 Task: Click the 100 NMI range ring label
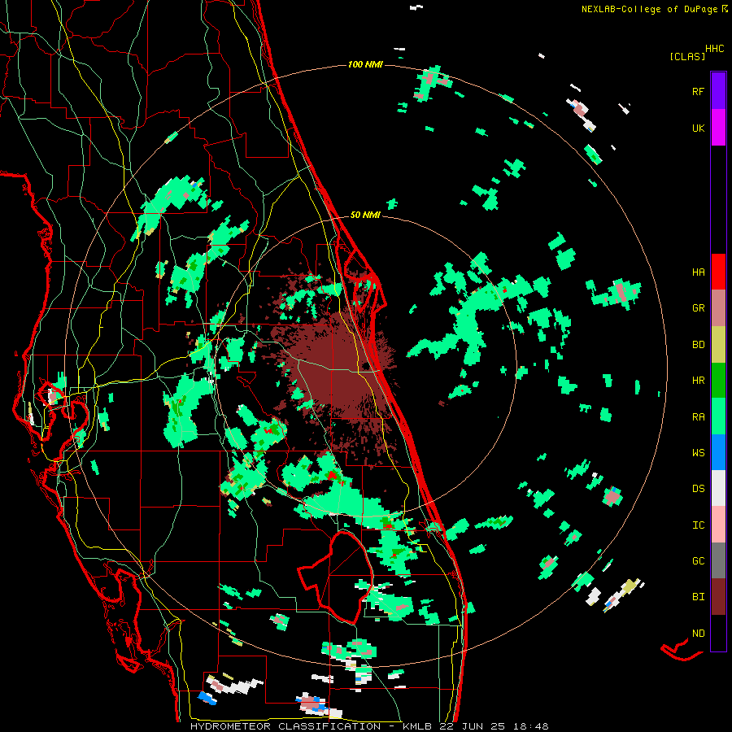365,64
